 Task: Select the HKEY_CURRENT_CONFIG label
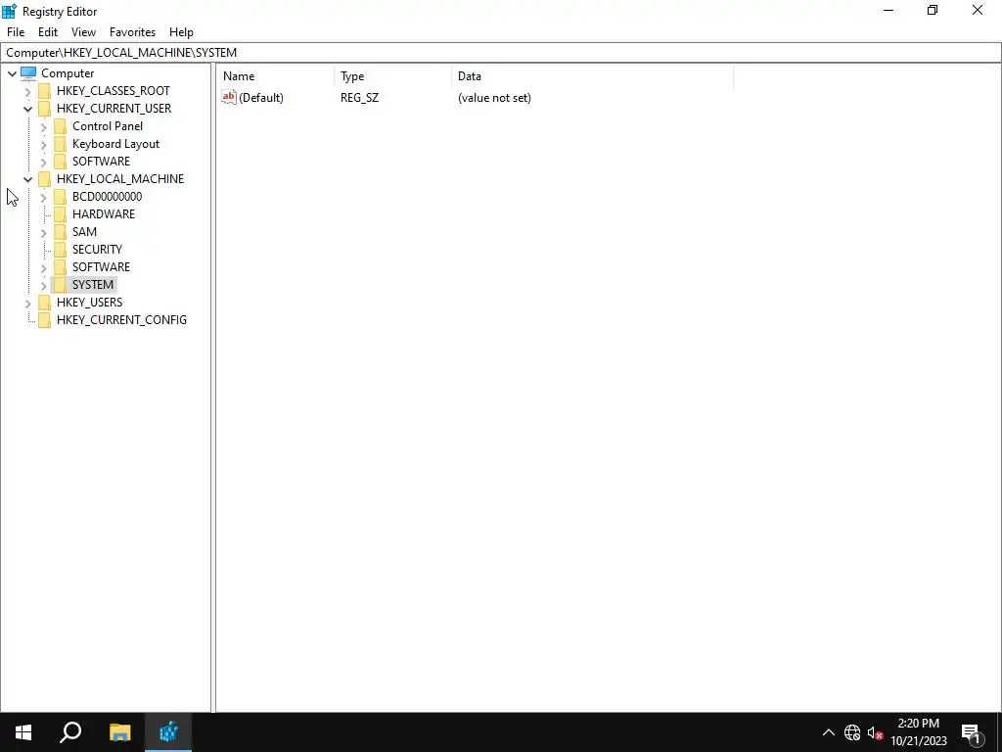point(121,320)
